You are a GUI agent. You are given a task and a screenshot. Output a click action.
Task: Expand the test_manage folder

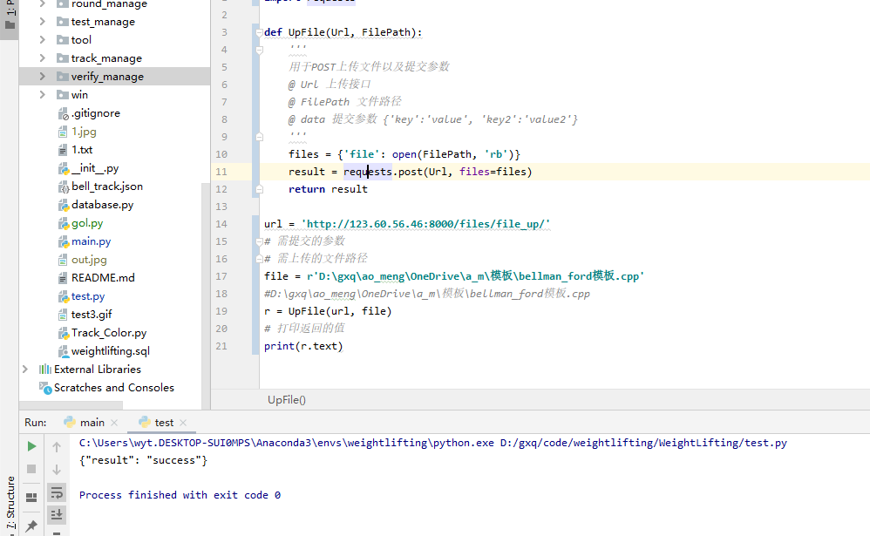point(42,22)
